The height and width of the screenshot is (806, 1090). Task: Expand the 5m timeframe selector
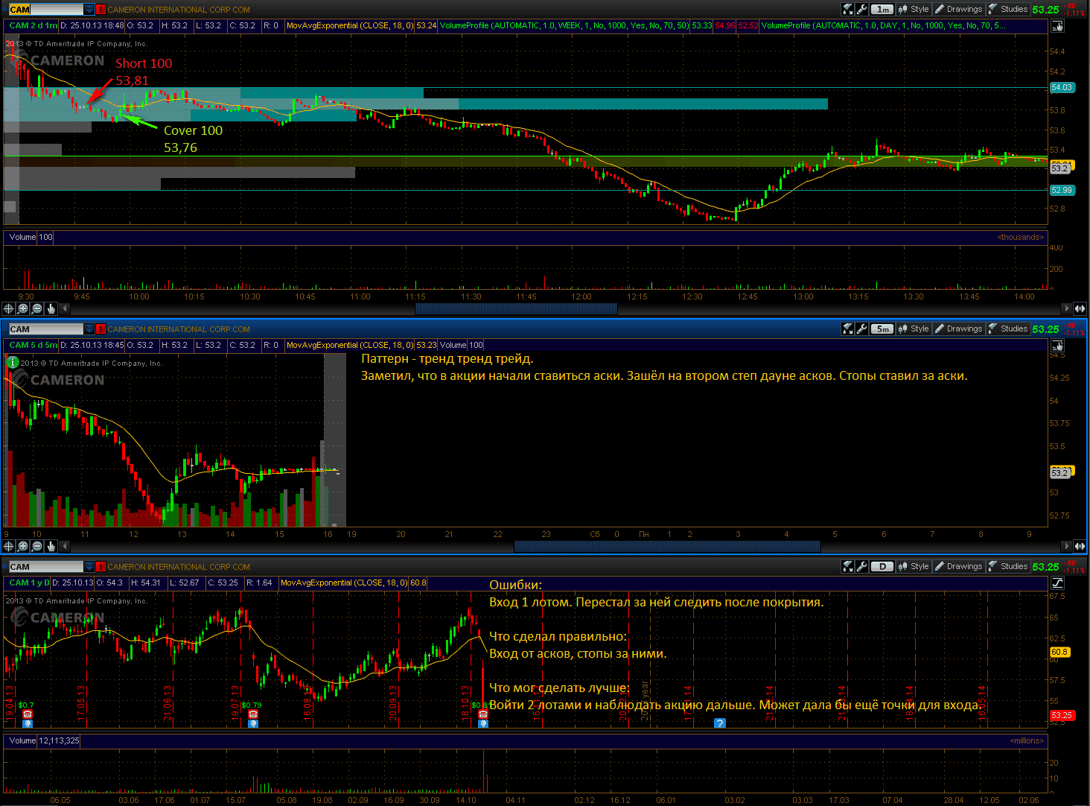point(882,329)
